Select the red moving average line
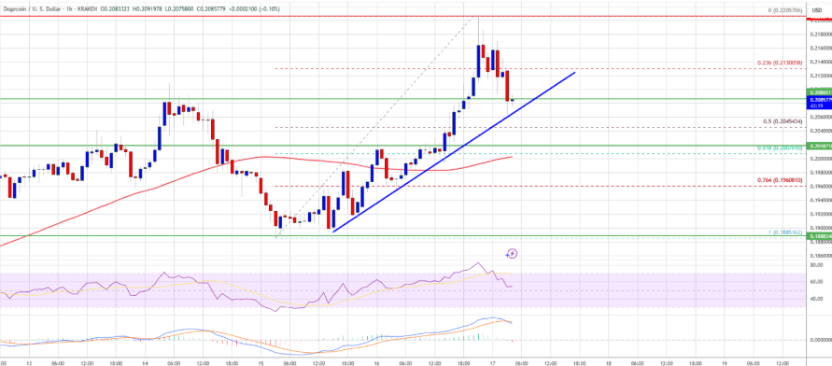Screen dimensions: 832x366 point(255,159)
